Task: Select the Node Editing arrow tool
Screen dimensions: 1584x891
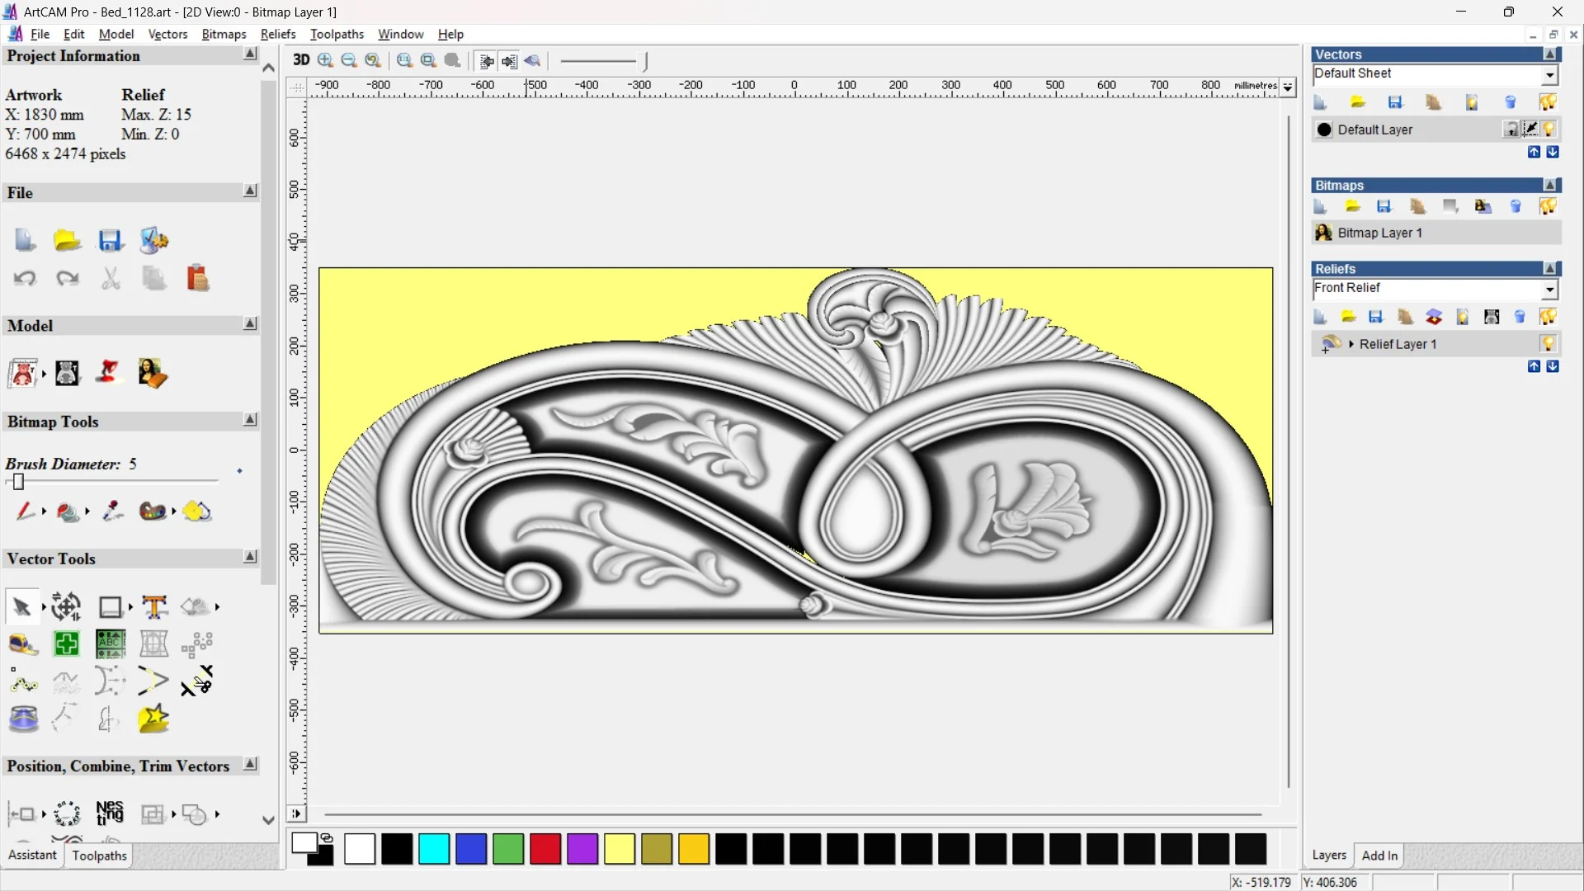Action: coord(21,607)
